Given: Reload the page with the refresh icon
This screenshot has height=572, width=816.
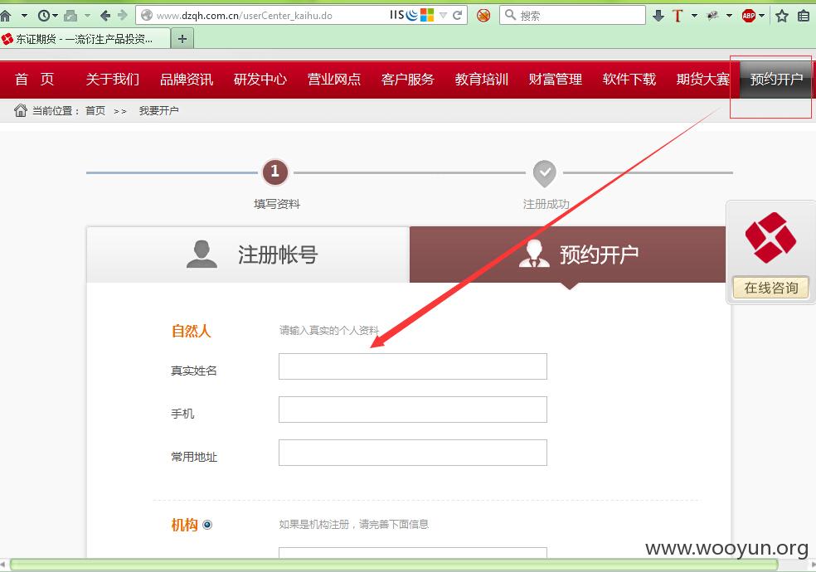Looking at the screenshot, I should (458, 16).
